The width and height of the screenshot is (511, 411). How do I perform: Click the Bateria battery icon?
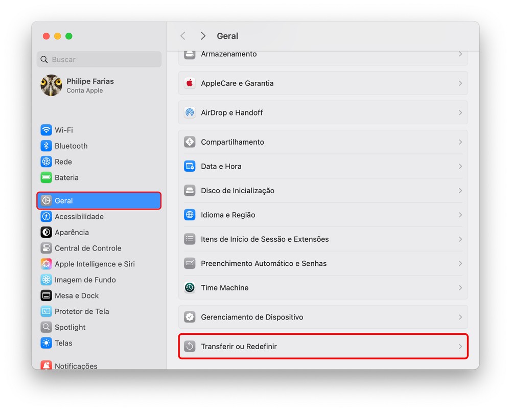[46, 177]
